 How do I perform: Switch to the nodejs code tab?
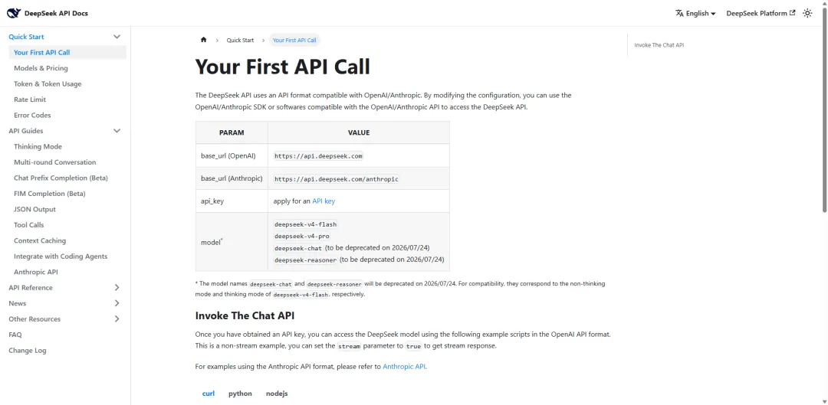point(277,394)
